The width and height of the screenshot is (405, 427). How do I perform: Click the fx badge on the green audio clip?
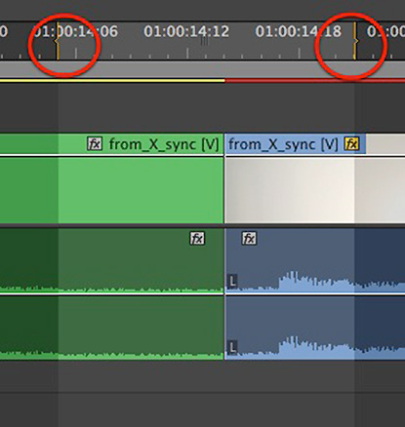coord(197,239)
